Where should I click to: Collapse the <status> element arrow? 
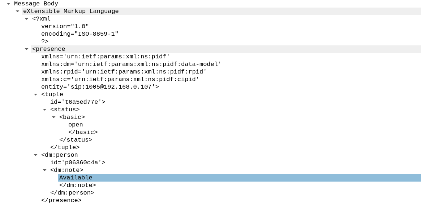pos(44,110)
